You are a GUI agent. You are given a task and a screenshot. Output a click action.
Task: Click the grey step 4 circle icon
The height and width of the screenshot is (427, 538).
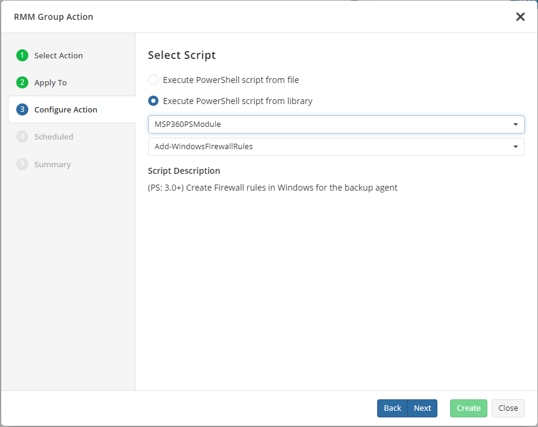(22, 137)
